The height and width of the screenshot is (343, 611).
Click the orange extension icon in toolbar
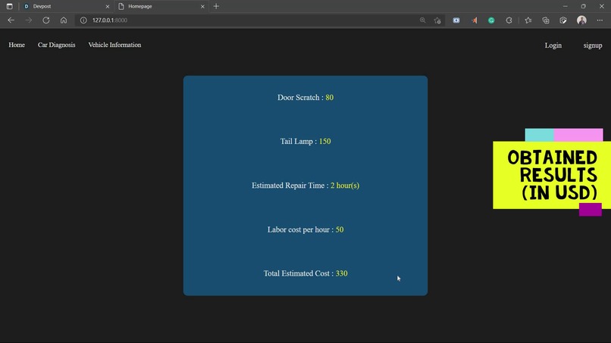point(475,20)
